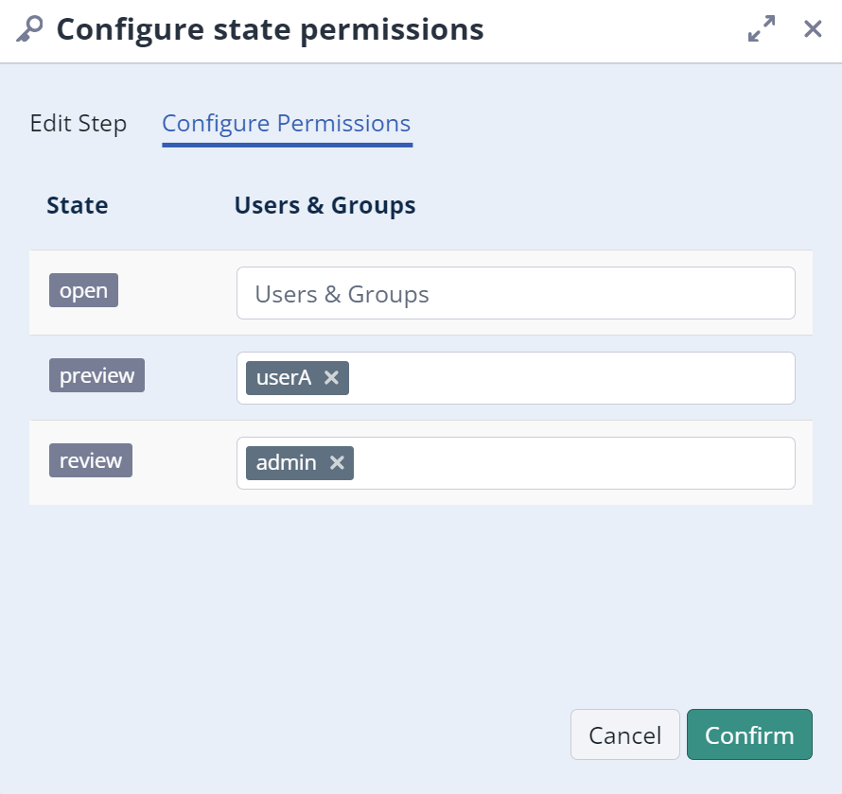This screenshot has width=842, height=794.
Task: Click the review state tag
Action: point(91,461)
